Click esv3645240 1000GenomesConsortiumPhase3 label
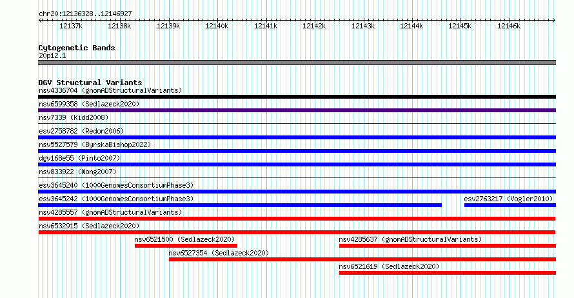574x298 pixels. click(x=116, y=185)
